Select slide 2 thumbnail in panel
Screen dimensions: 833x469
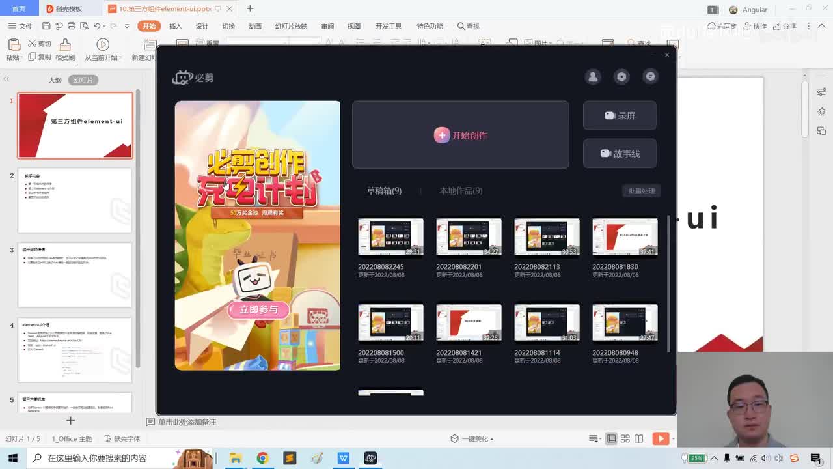click(75, 201)
